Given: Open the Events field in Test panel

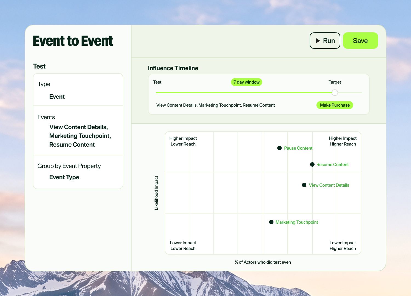Looking at the screenshot, I should pos(78,131).
